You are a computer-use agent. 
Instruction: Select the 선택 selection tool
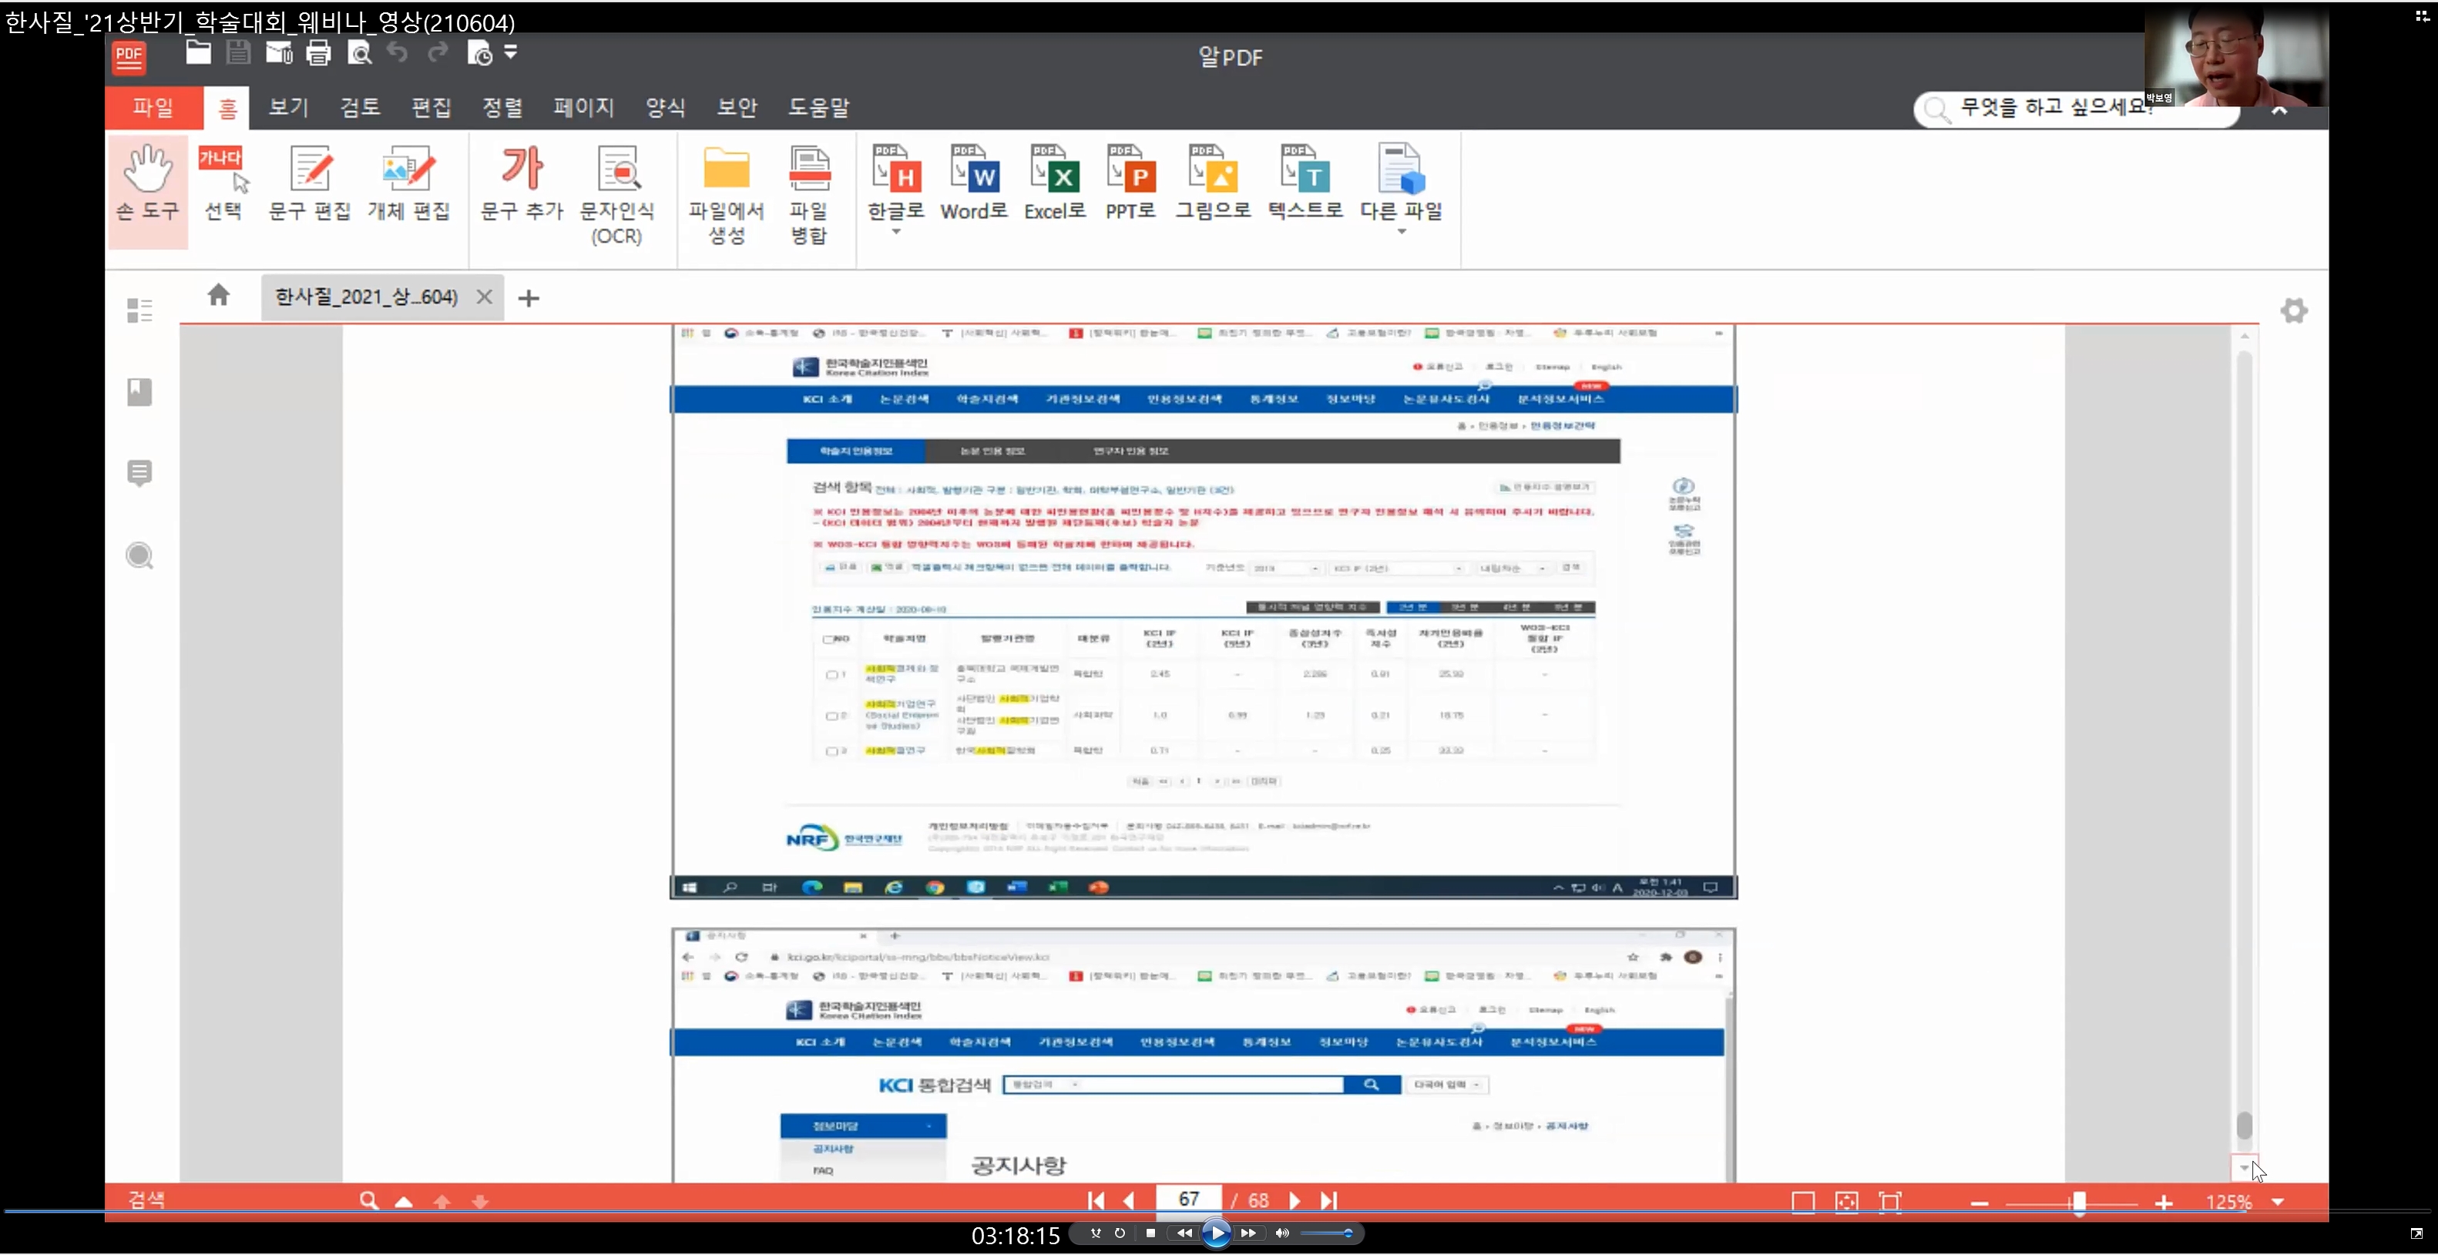223,183
